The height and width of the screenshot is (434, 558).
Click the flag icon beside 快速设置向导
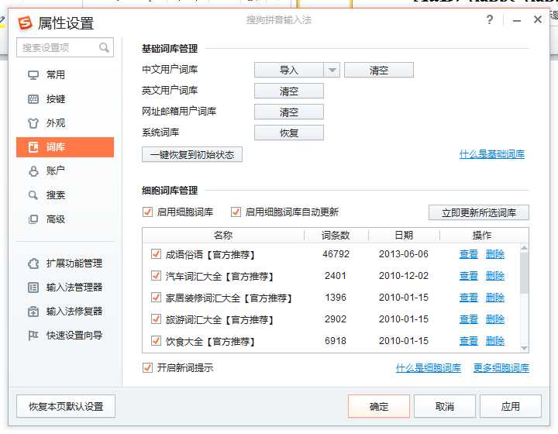[x=33, y=336]
